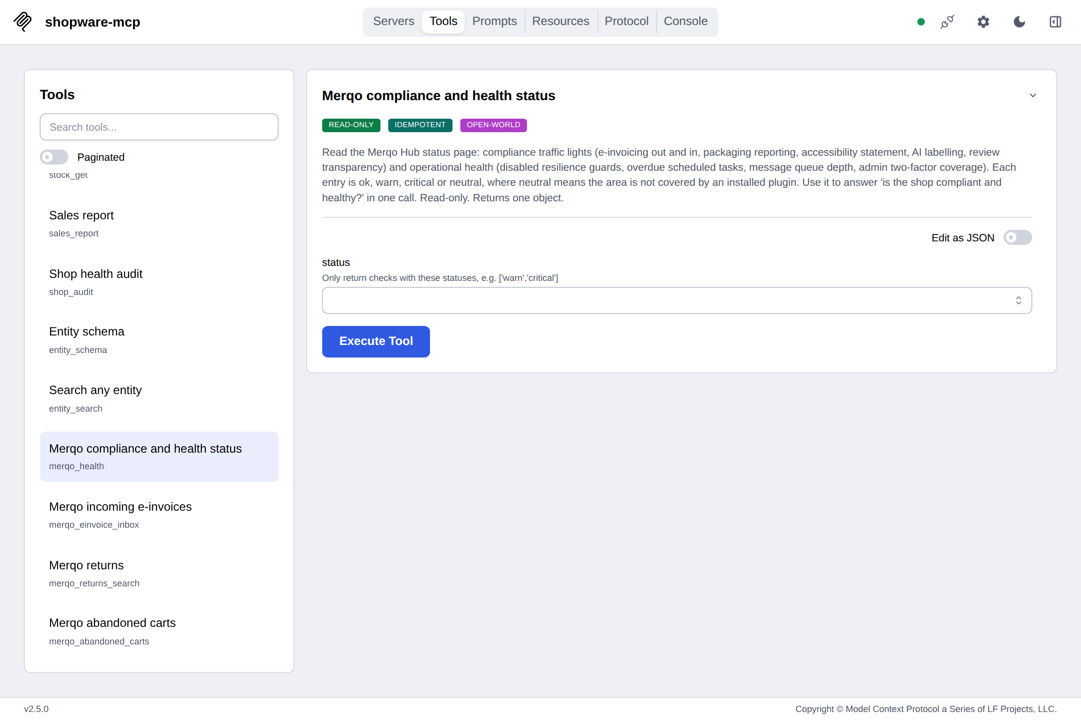Show the Console tab

tap(686, 22)
